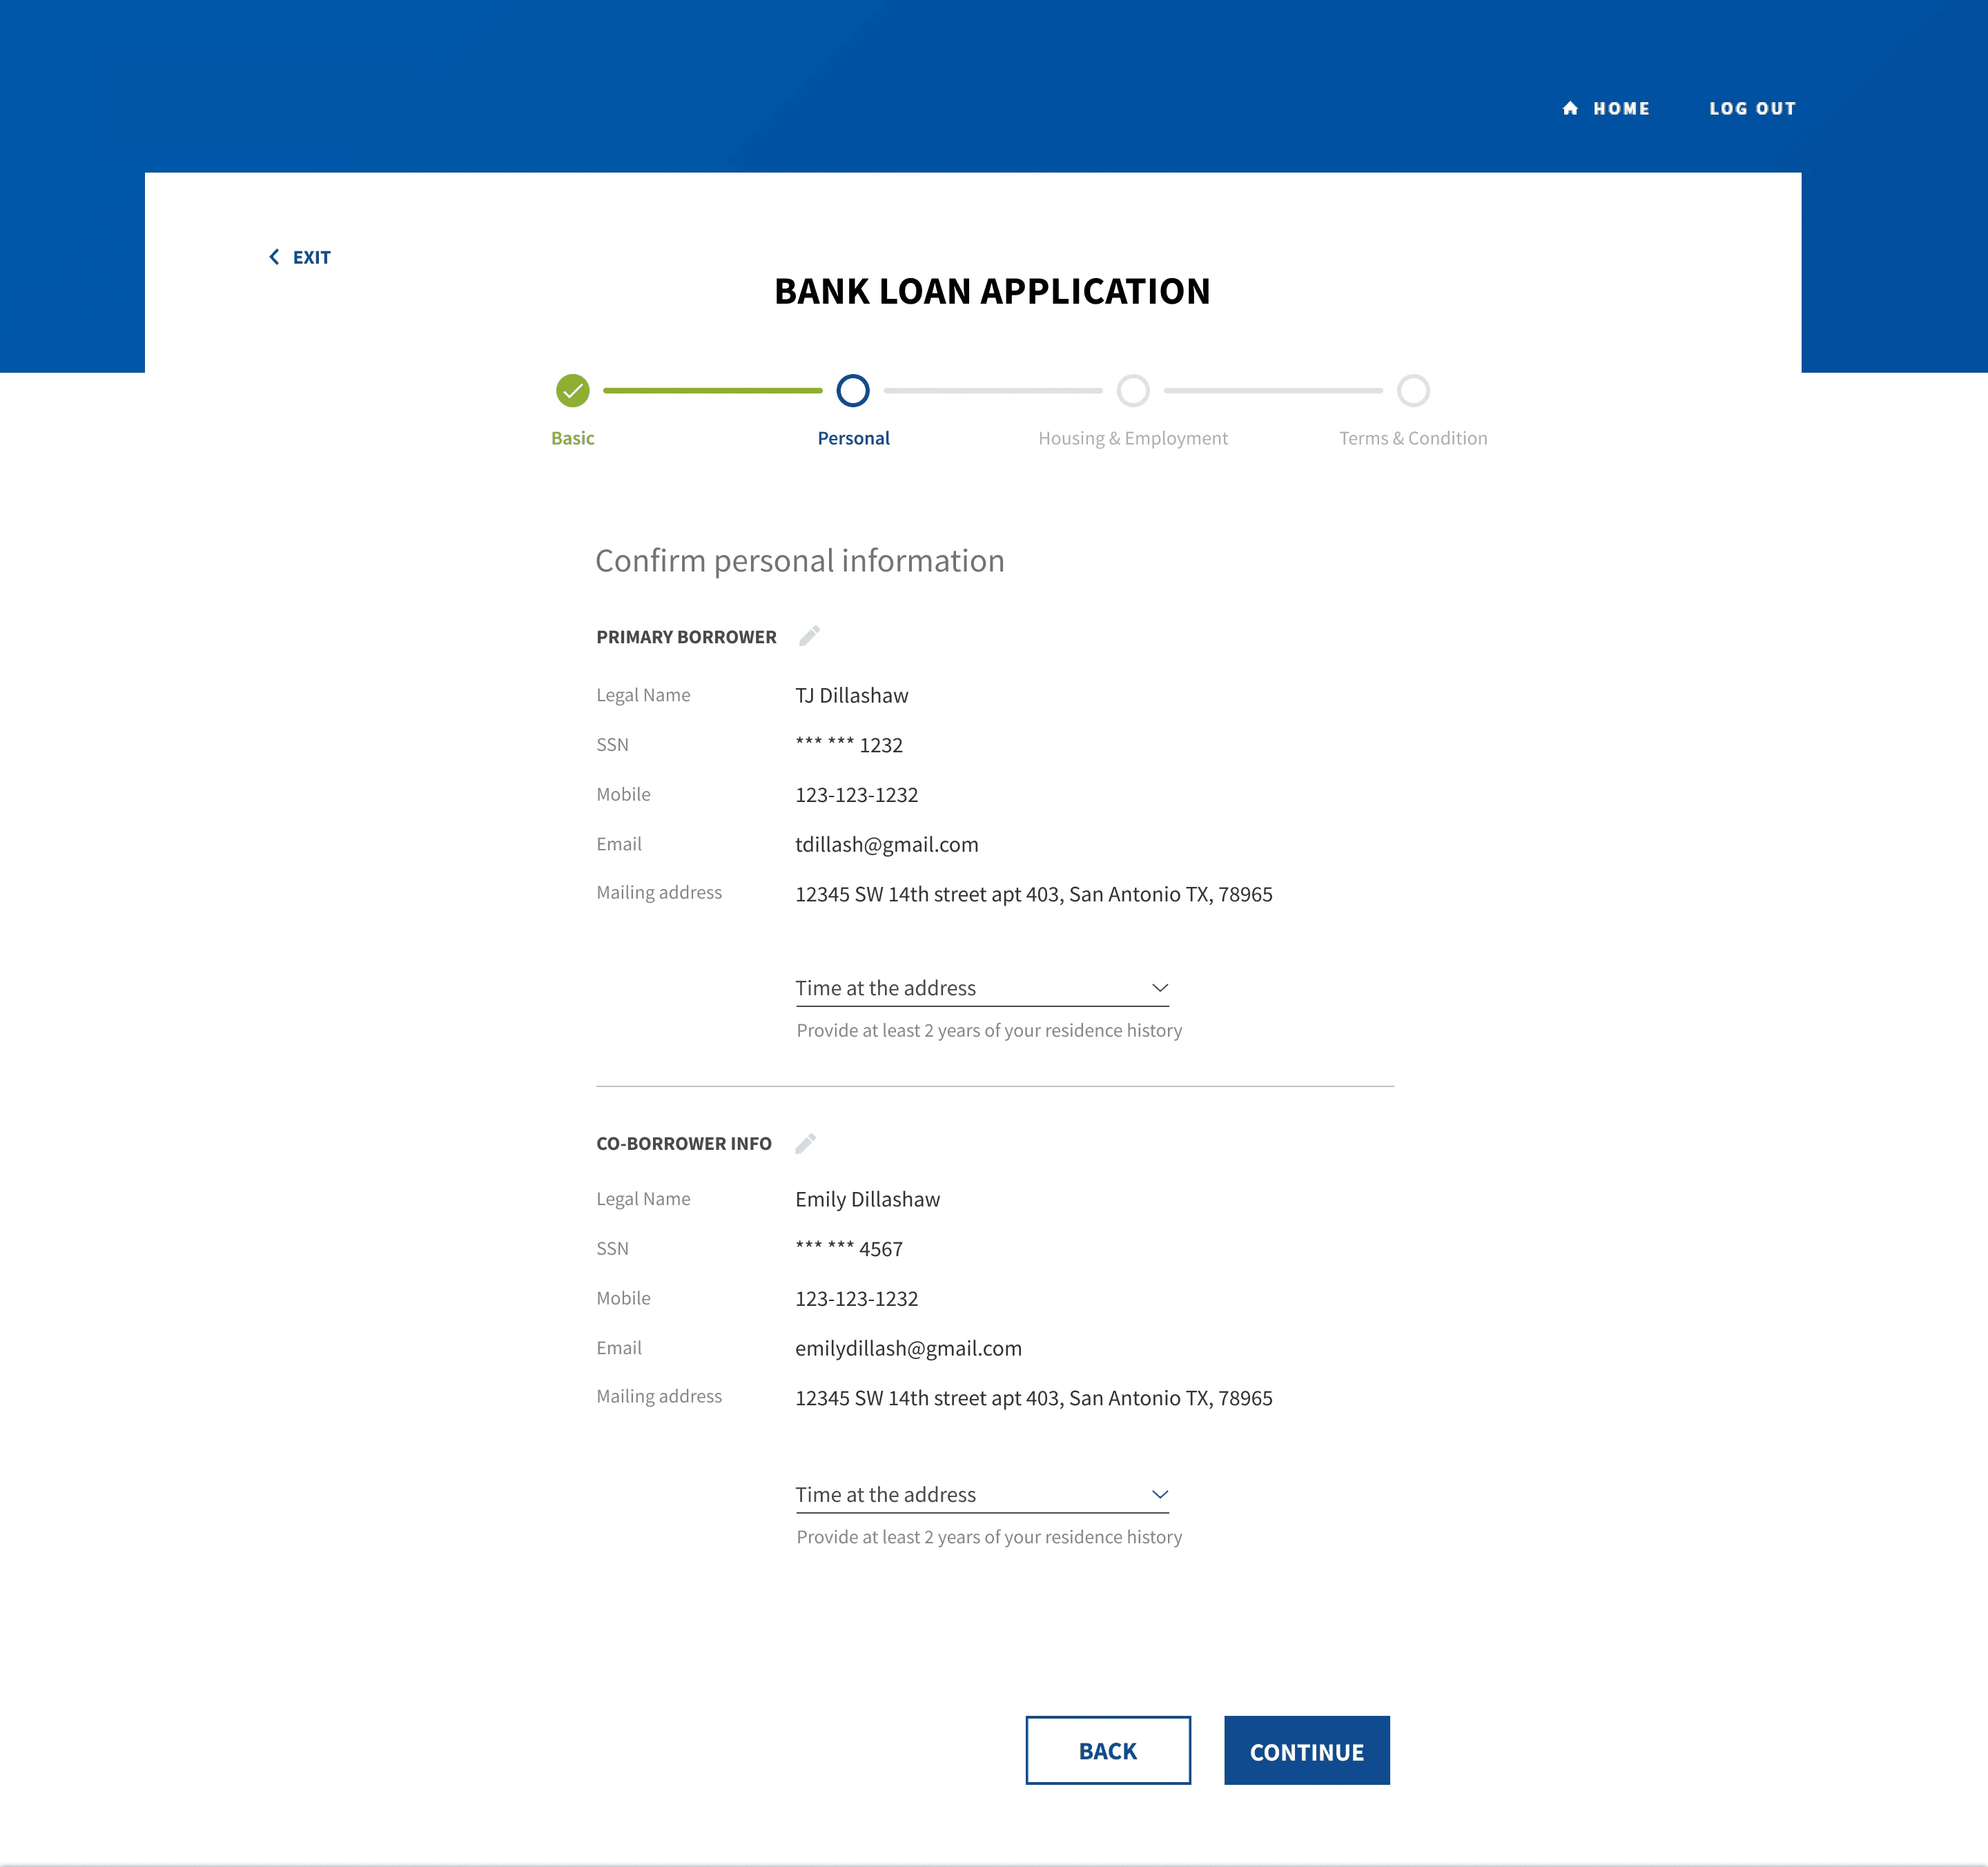Click the email emilydillash@gmail.com
This screenshot has width=1988, height=1867.
(x=908, y=1348)
